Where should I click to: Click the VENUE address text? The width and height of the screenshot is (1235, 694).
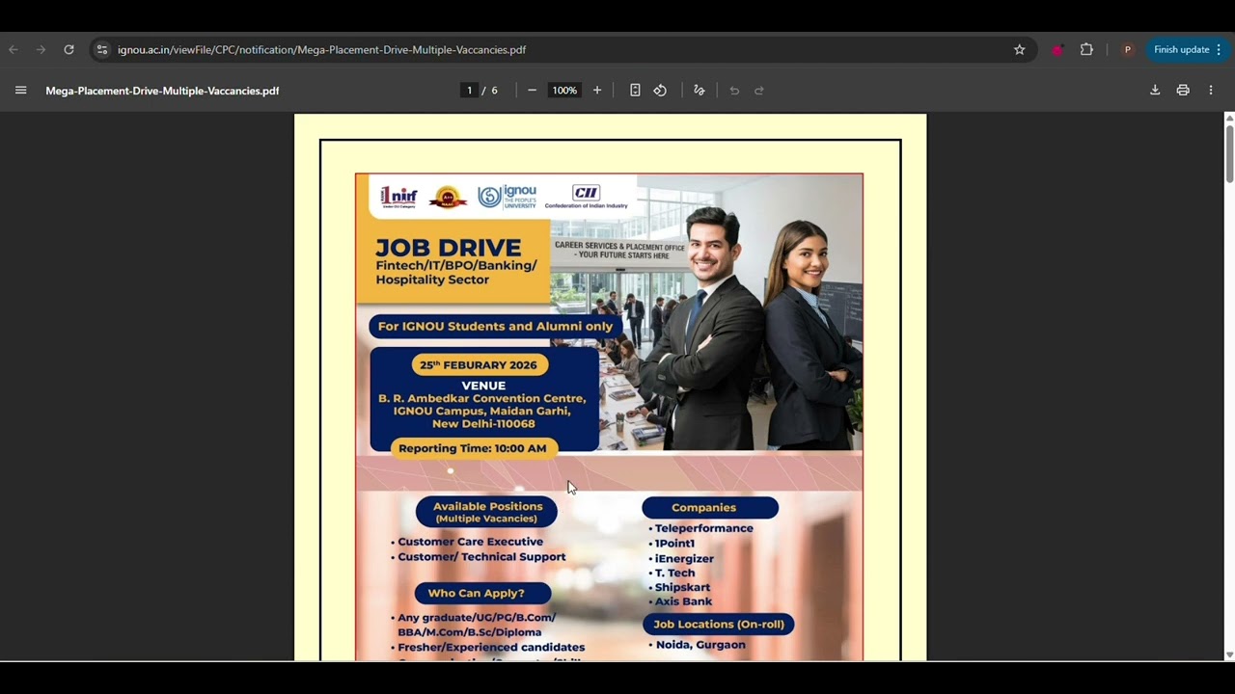point(483,411)
